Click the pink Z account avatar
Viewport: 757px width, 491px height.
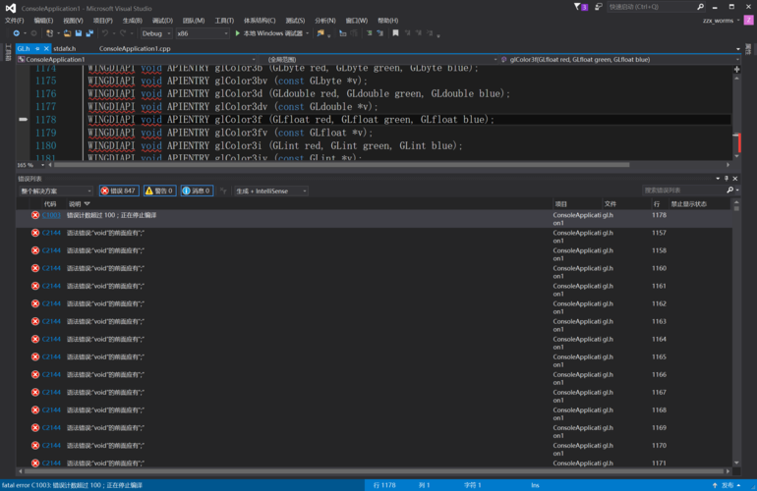coord(749,21)
